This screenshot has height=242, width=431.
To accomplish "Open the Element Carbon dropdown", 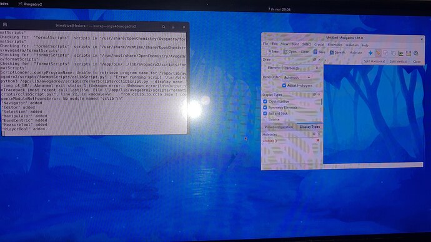I will click(x=301, y=68).
